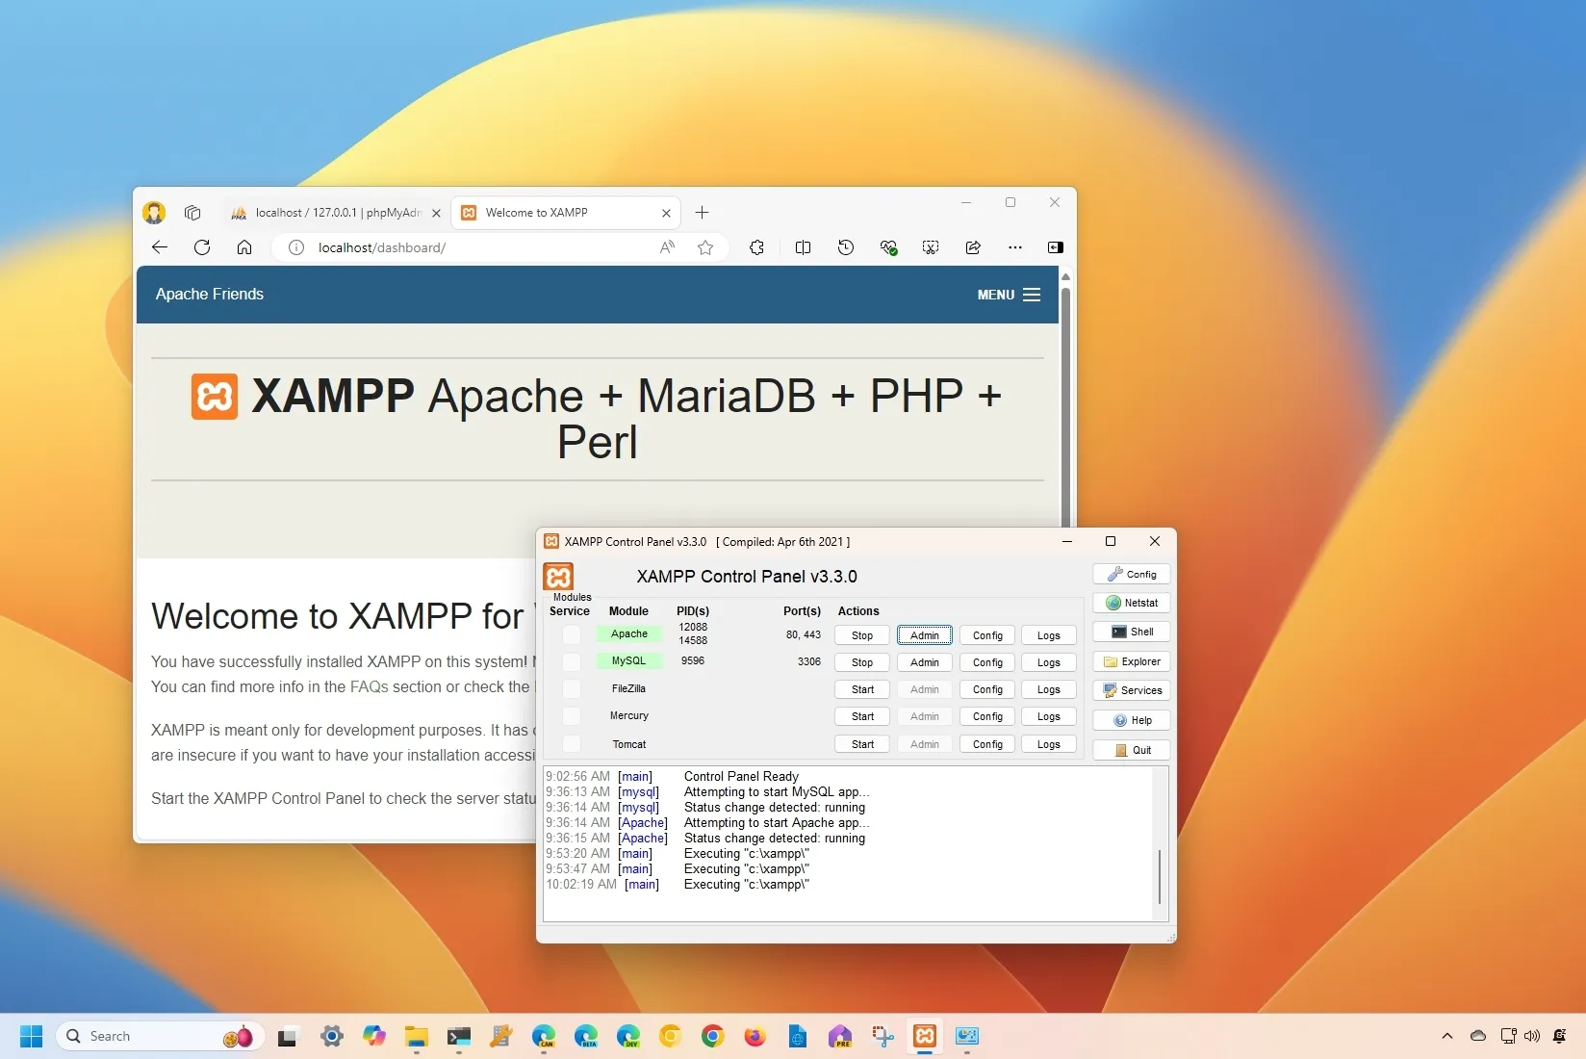This screenshot has width=1586, height=1059.
Task: Open XAMPP Help
Action: click(x=1131, y=720)
